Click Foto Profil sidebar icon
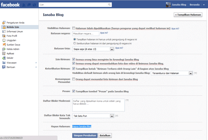Viewport: 208px width, 140px height. pyautogui.click(x=4, y=36)
